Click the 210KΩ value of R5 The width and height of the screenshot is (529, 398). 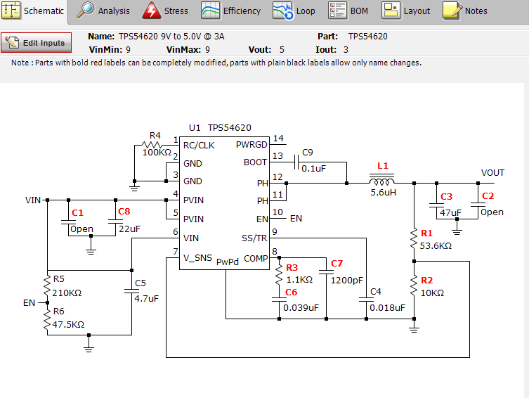67,293
